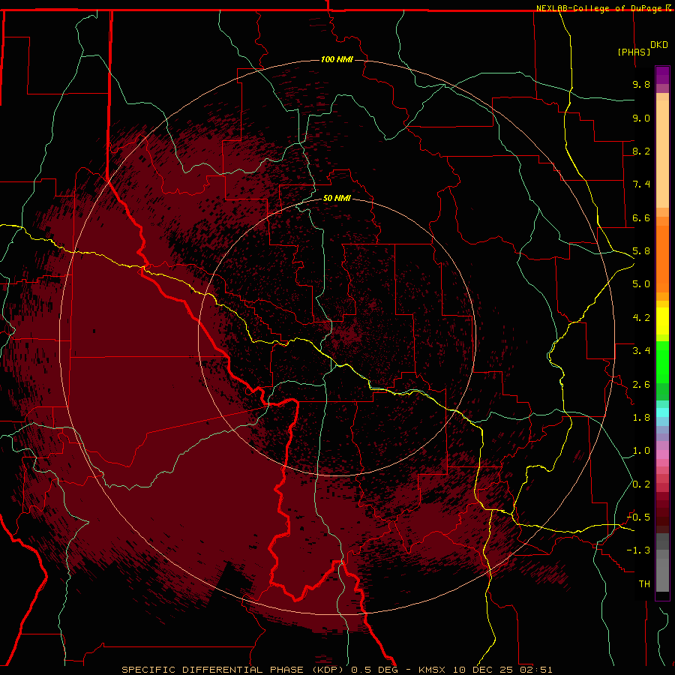Click the DKD label above the color scale

click(659, 45)
